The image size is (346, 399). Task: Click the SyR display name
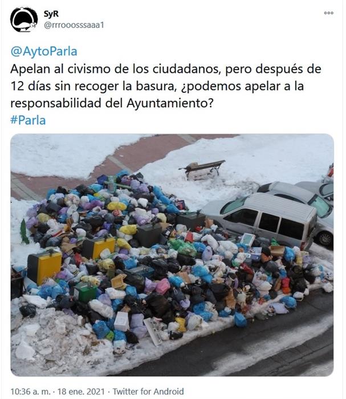(51, 14)
